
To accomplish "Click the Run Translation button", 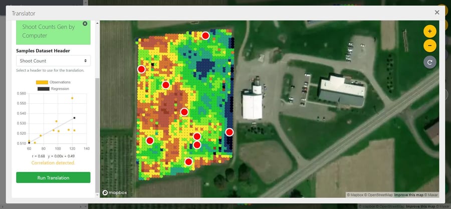I will [x=53, y=177].
